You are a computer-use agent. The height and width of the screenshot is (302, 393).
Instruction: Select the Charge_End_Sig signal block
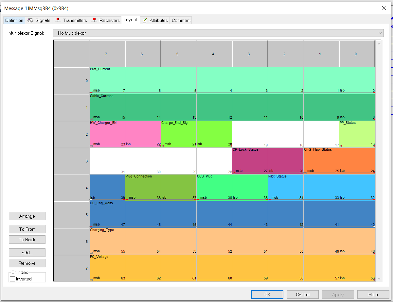click(x=196, y=134)
